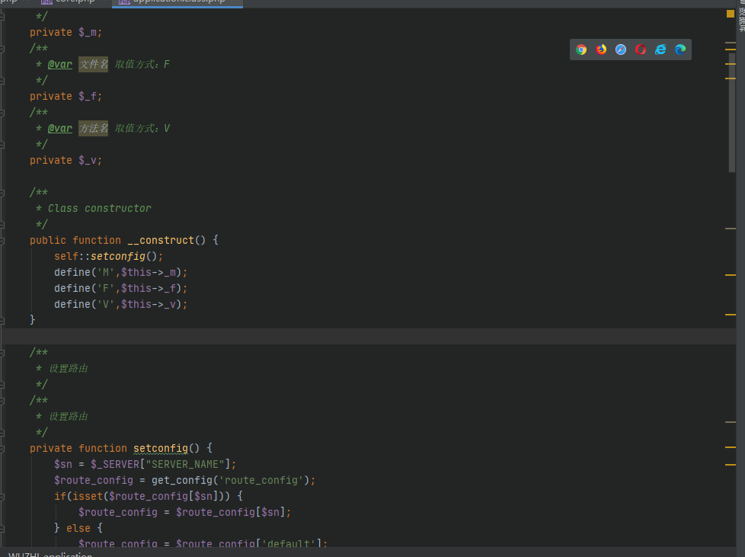The width and height of the screenshot is (745, 557).
Task: Click the $sn variable assignment
Action: [x=63, y=464]
